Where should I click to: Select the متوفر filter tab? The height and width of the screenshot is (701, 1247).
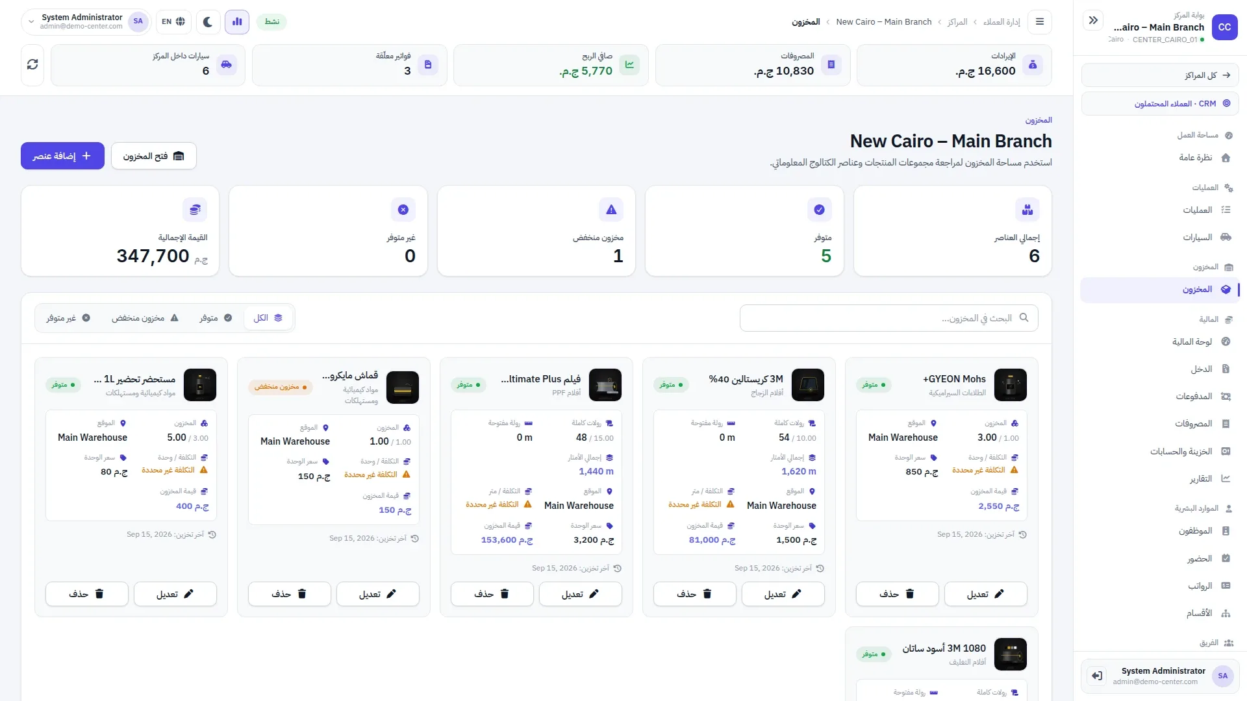click(216, 318)
